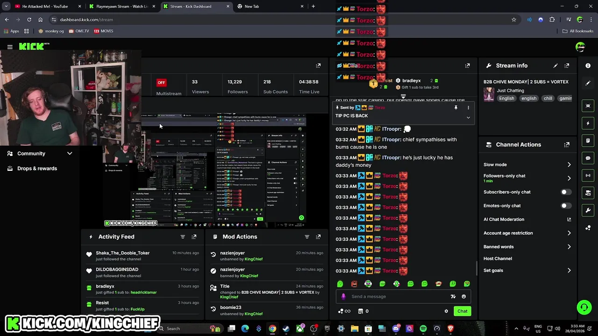The image size is (598, 336).
Task: Open Mod Actions filter options
Action: coord(307,237)
